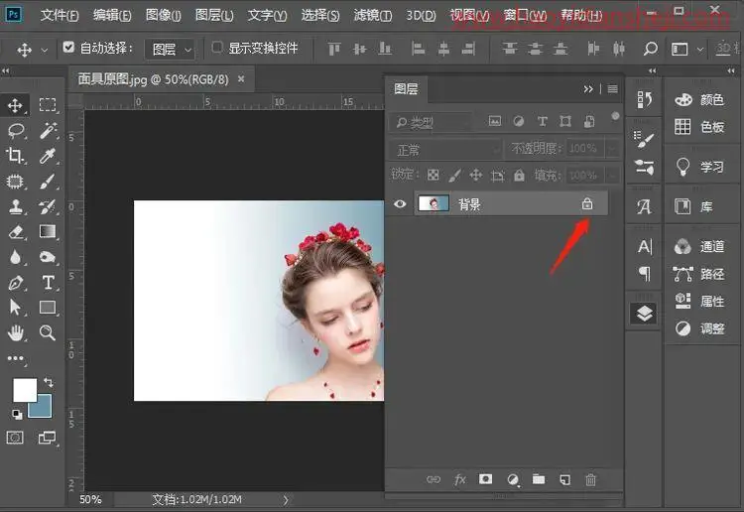This screenshot has height=512, width=744.
Task: Toggle layer filter on/off switch
Action: [x=615, y=116]
